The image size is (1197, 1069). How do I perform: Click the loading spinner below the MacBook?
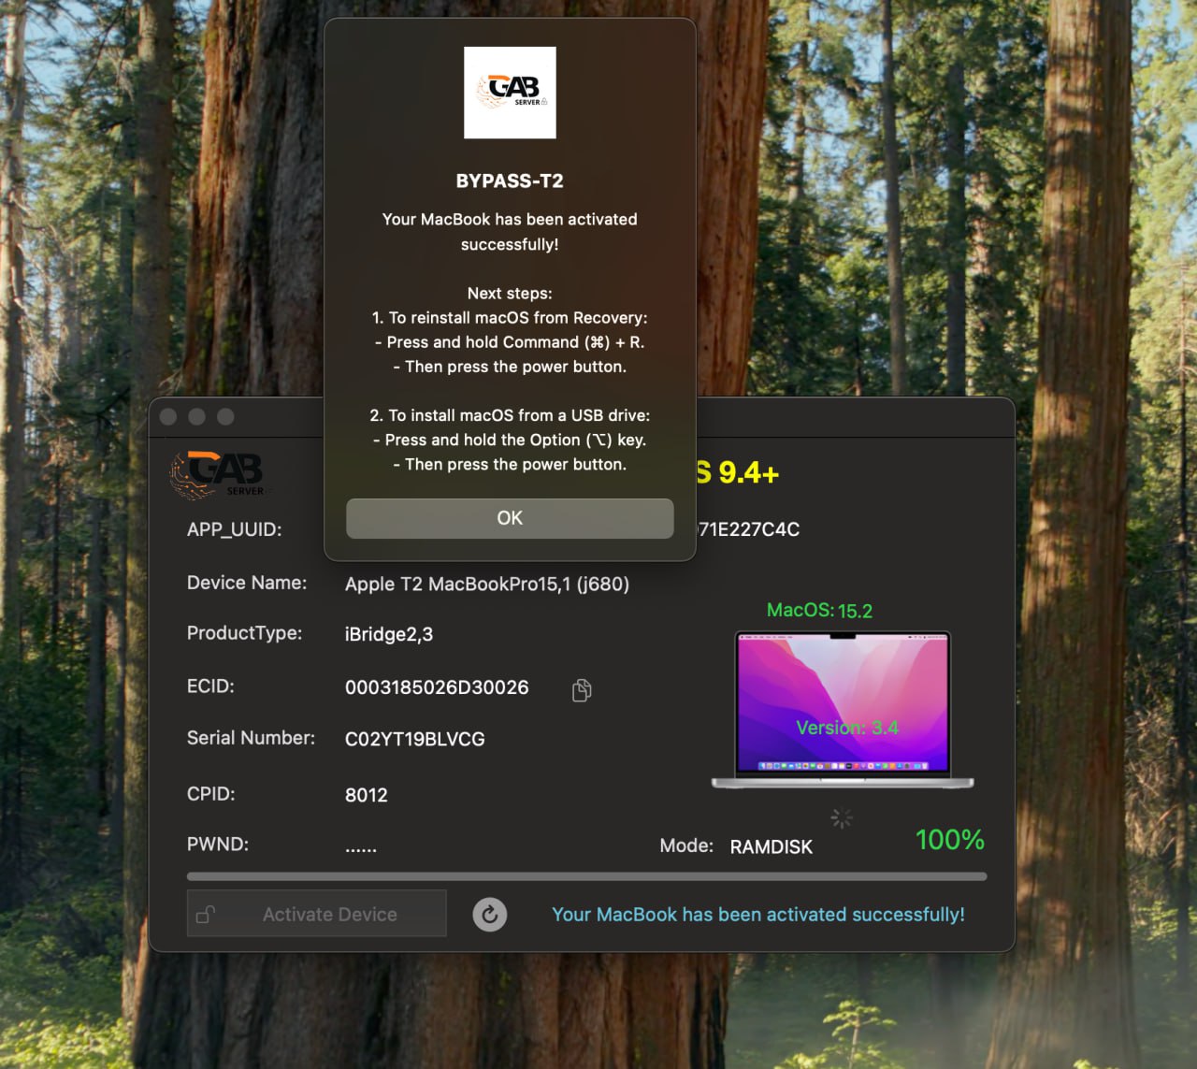pyautogui.click(x=842, y=818)
